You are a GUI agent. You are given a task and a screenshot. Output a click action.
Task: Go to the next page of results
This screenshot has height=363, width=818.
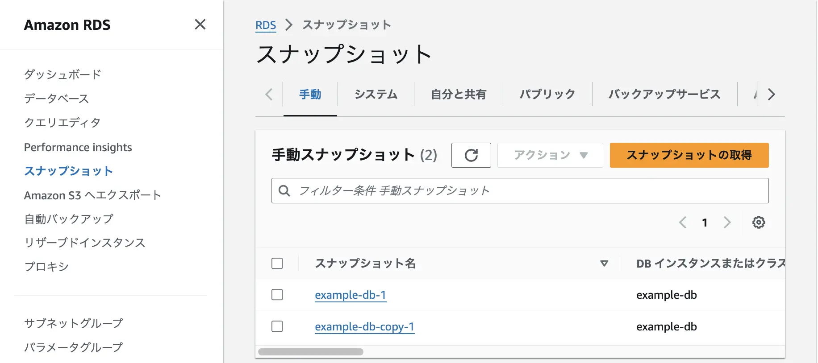coord(727,222)
